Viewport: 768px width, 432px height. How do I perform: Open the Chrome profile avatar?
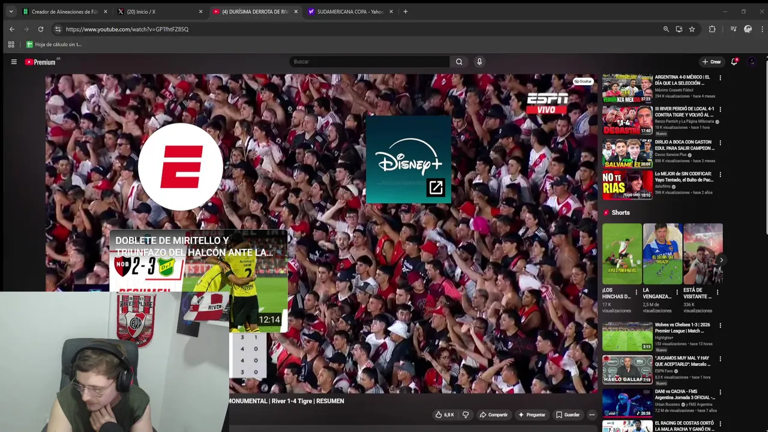click(748, 29)
